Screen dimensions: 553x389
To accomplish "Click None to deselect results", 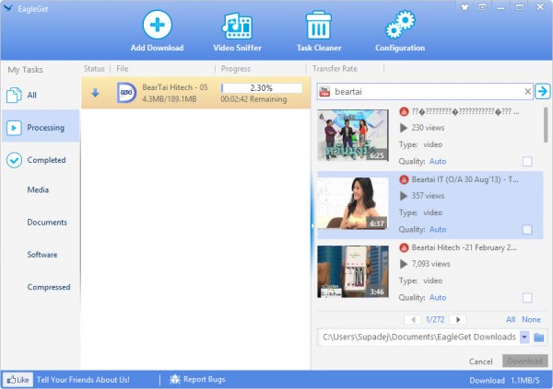I will [x=531, y=319].
